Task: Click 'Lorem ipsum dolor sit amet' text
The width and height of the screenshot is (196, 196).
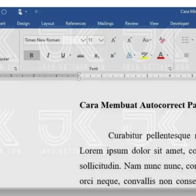Action: (132, 151)
